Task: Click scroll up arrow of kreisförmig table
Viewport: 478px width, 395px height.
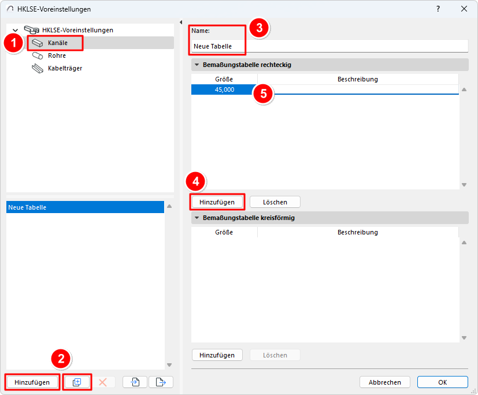Action: 464,243
